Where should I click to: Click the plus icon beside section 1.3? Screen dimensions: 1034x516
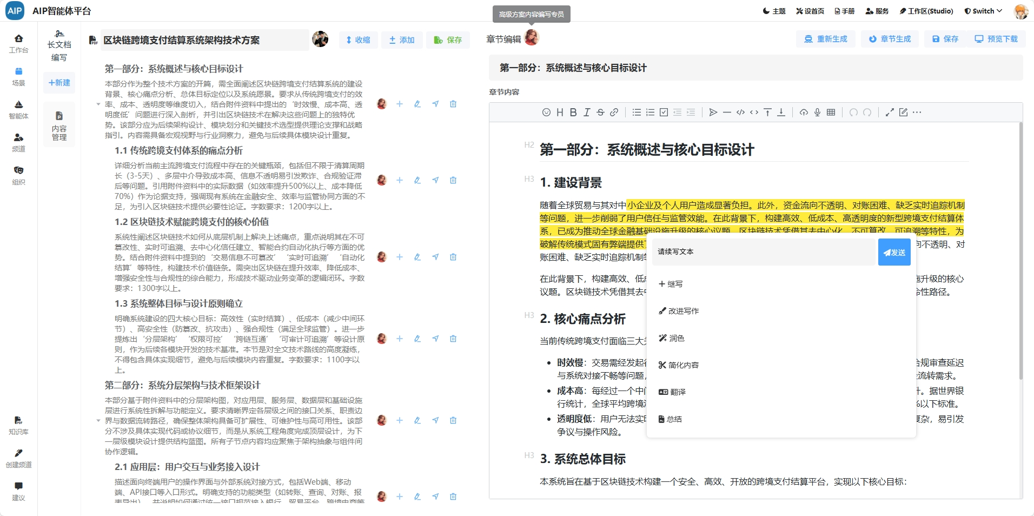coord(400,339)
